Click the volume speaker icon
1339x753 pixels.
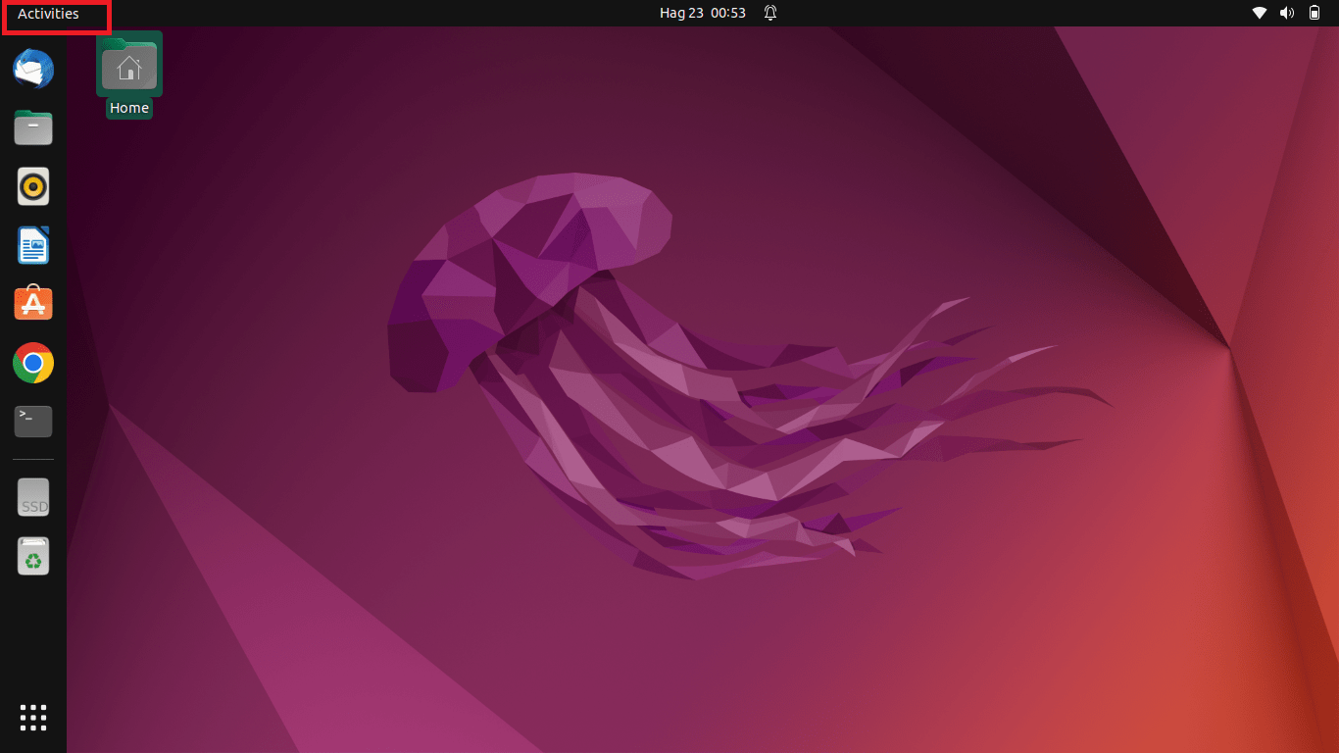(x=1287, y=14)
